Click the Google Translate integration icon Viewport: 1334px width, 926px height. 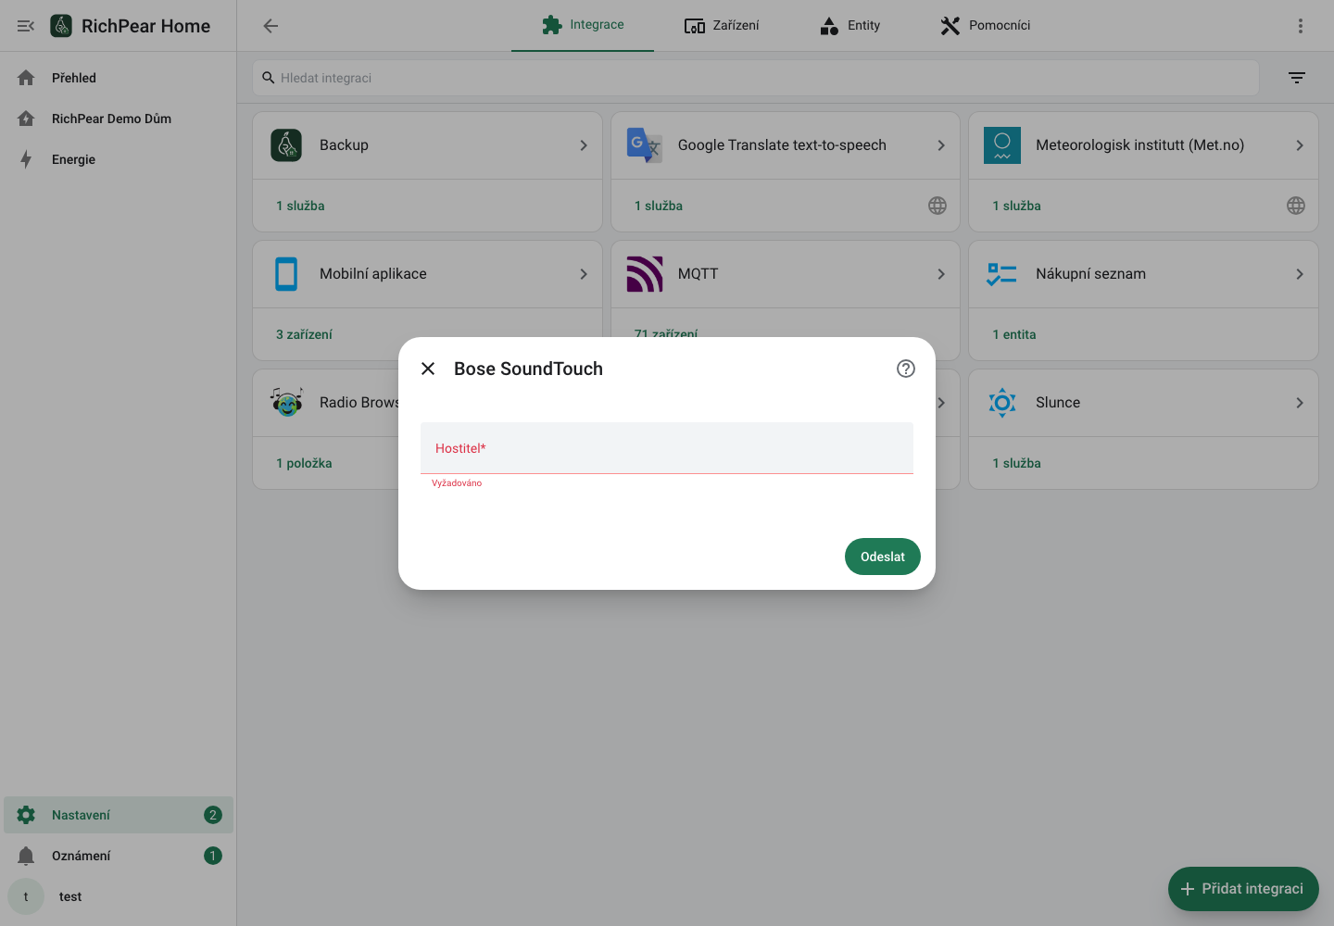tap(644, 145)
